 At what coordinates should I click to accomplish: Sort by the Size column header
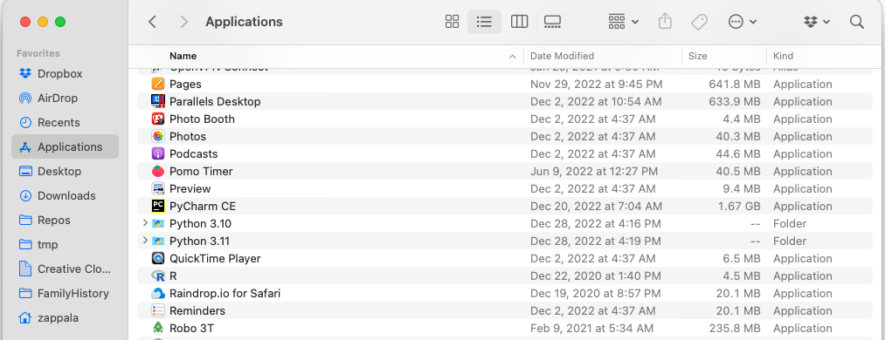698,57
